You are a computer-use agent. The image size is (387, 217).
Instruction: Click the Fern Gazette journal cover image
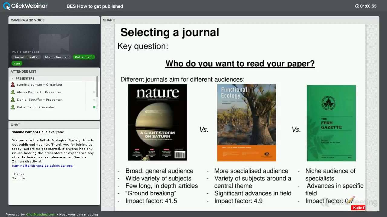331,123
